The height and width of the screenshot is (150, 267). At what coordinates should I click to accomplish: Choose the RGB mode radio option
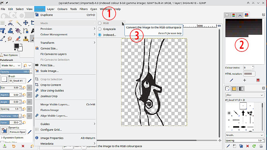point(100,23)
